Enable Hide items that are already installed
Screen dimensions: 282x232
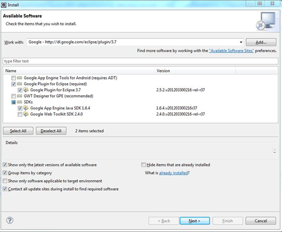[143, 165]
